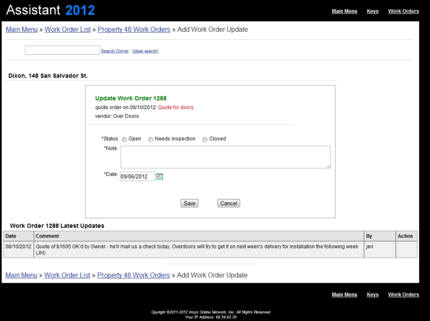Click the Date field showing 09/06/2012
430x321 pixels.
(137, 176)
